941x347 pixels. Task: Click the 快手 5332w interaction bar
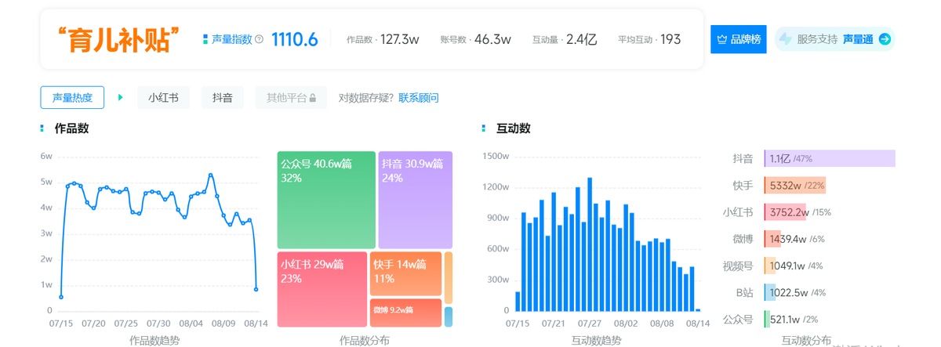coord(795,186)
